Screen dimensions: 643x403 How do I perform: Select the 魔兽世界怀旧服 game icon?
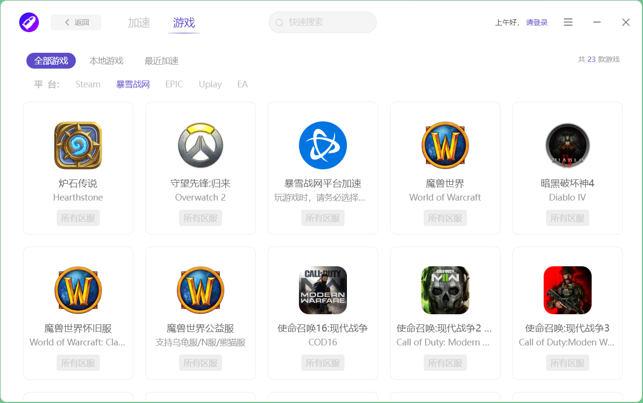click(78, 290)
